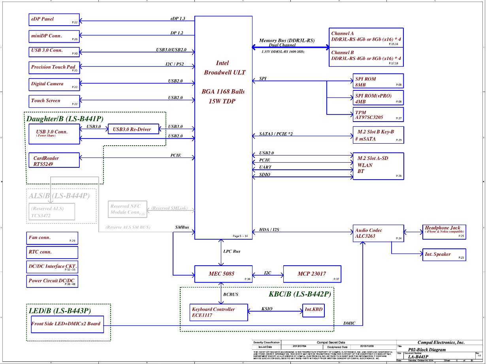The image size is (486, 364).
Task: Click the SATA3 / PCIE *2 label
Action: [276, 135]
